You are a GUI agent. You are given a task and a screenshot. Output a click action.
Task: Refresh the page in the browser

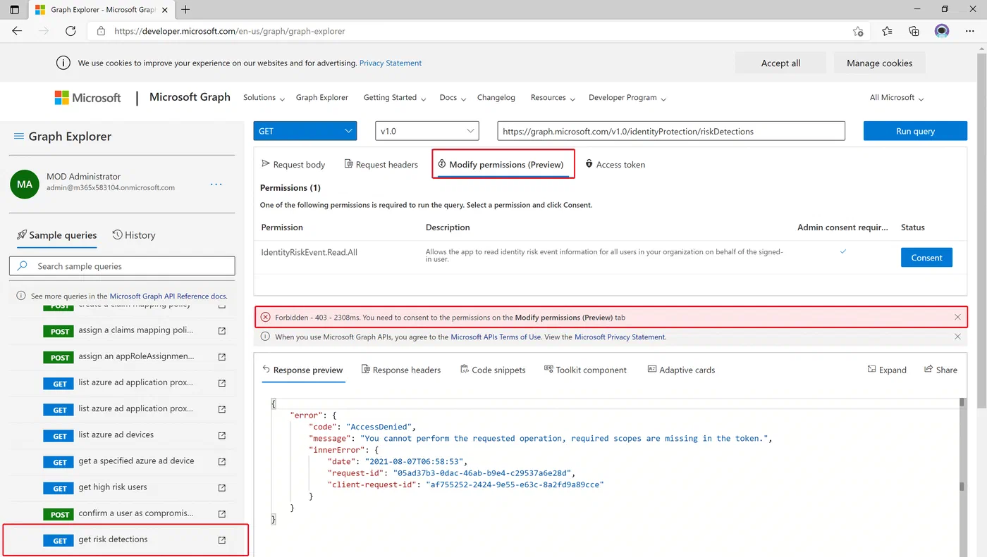pos(70,31)
